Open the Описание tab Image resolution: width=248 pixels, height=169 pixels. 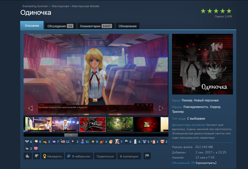[x=32, y=26]
